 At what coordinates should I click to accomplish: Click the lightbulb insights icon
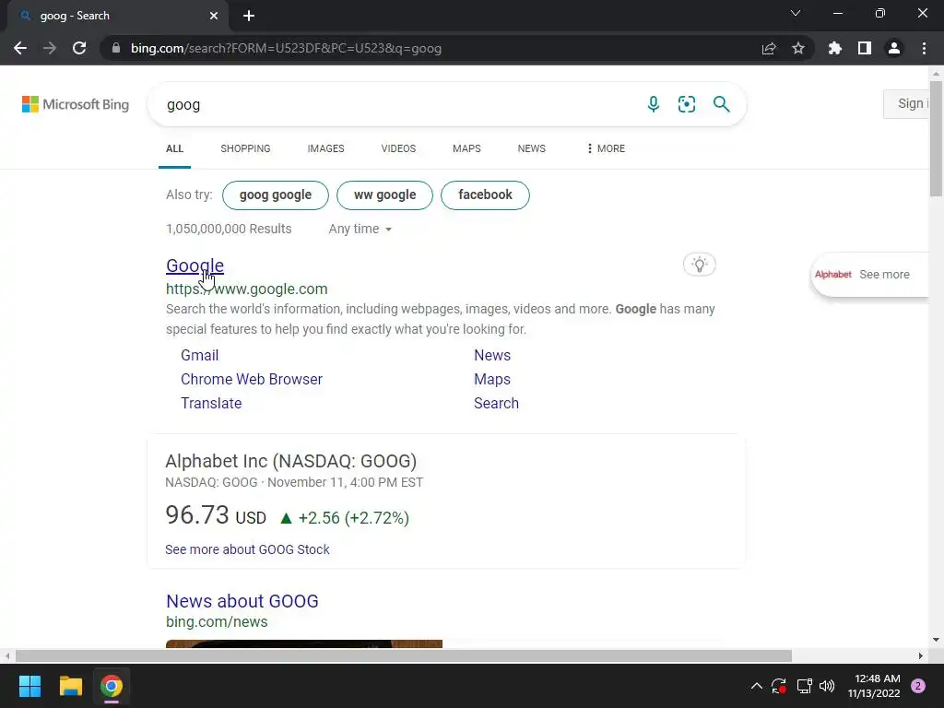click(700, 265)
